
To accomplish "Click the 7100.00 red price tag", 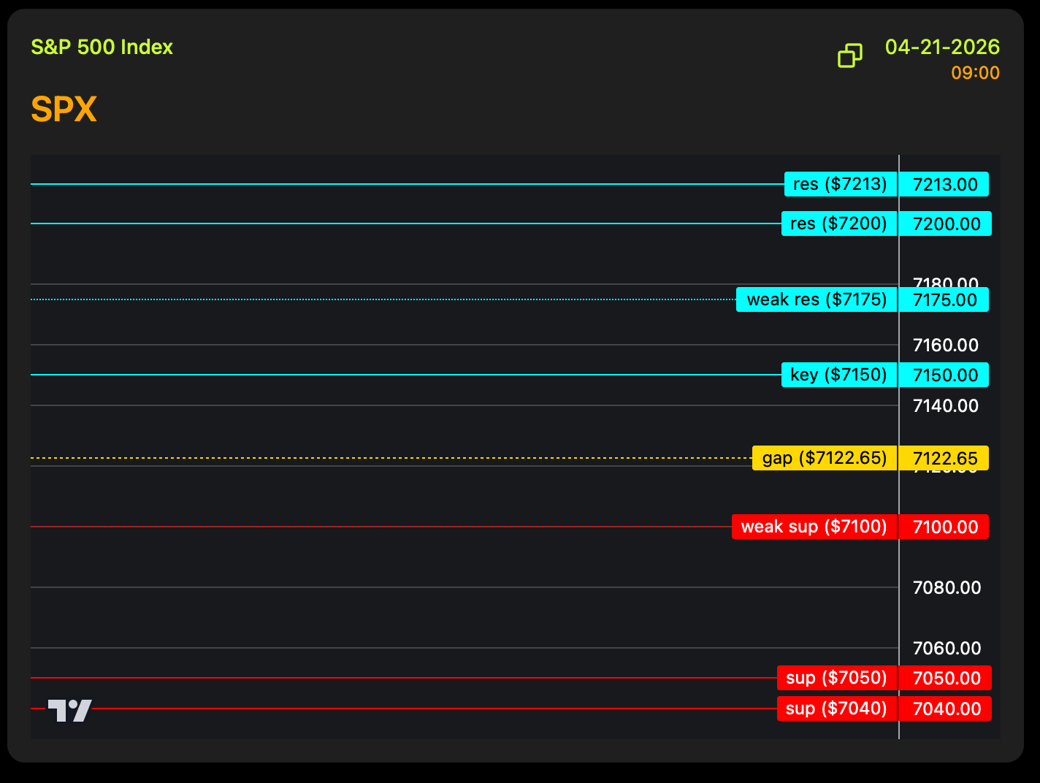I will tap(944, 527).
